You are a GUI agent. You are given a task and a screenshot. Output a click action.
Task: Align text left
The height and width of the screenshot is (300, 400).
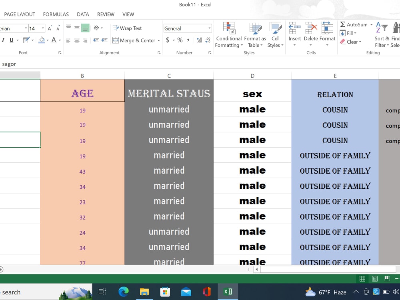point(68,40)
